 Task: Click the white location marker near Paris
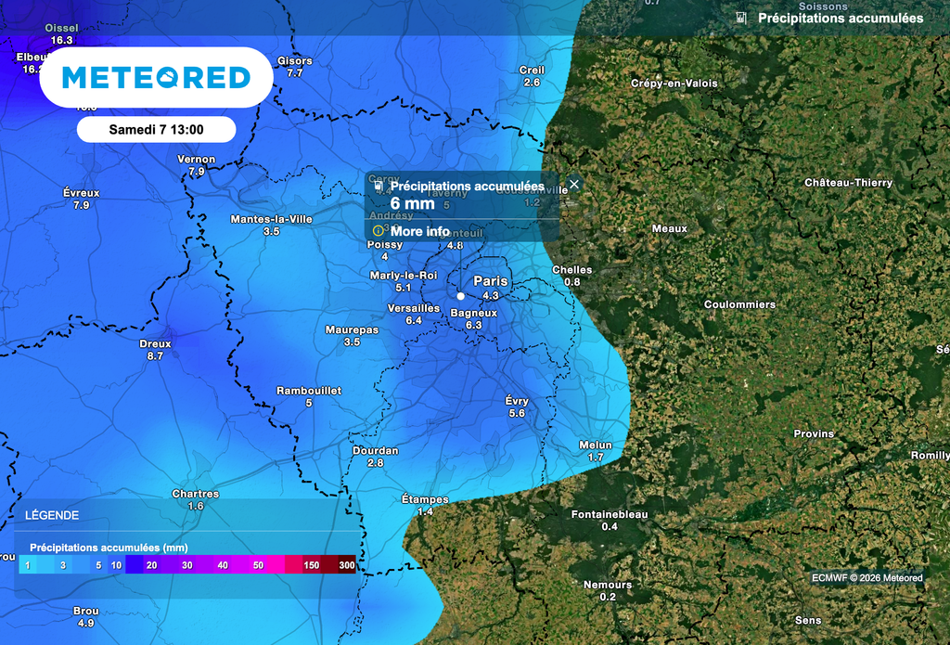point(460,296)
